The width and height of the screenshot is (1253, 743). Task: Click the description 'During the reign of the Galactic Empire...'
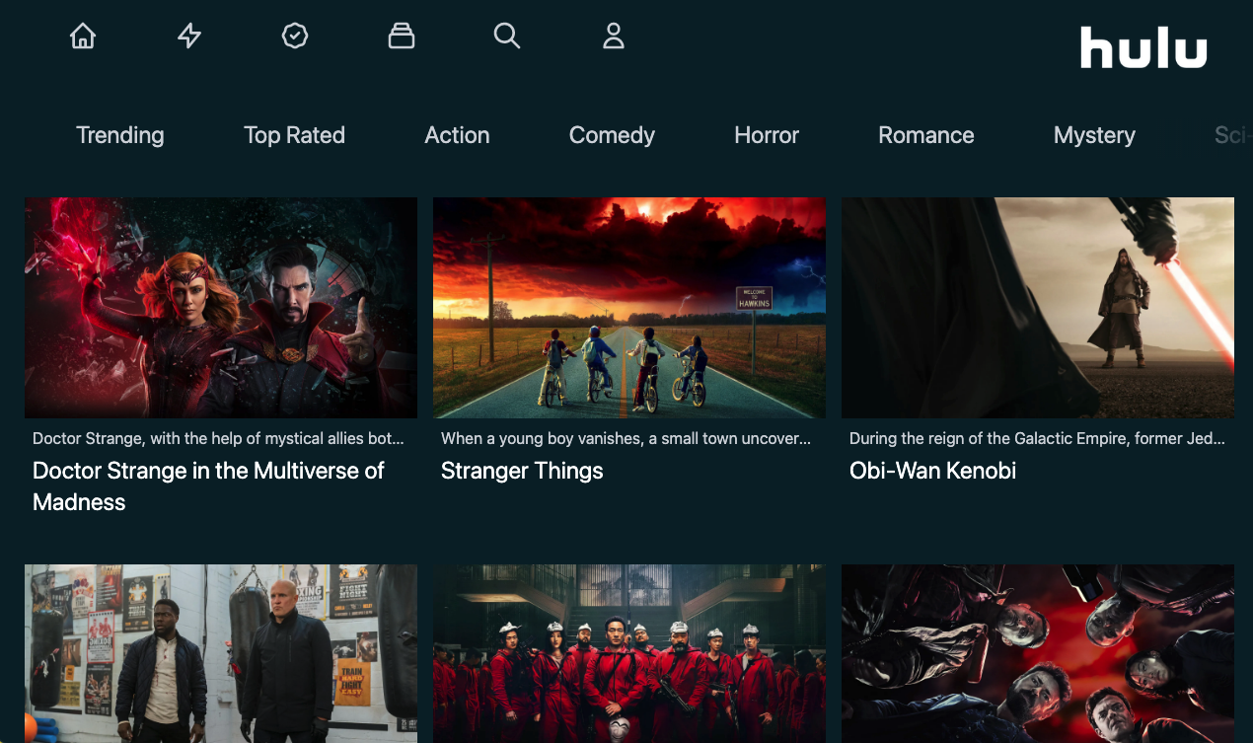tap(1037, 438)
